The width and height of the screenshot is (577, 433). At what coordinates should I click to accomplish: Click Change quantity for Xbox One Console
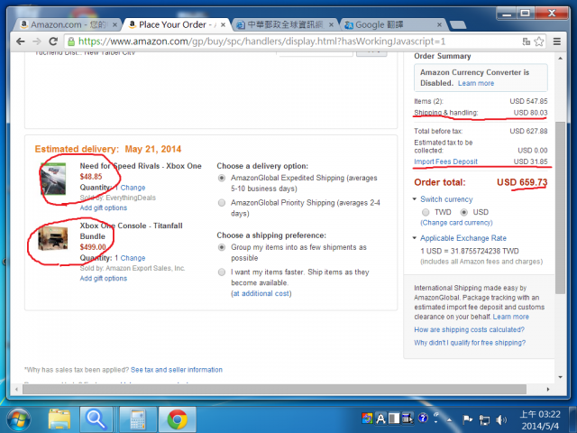click(x=133, y=258)
